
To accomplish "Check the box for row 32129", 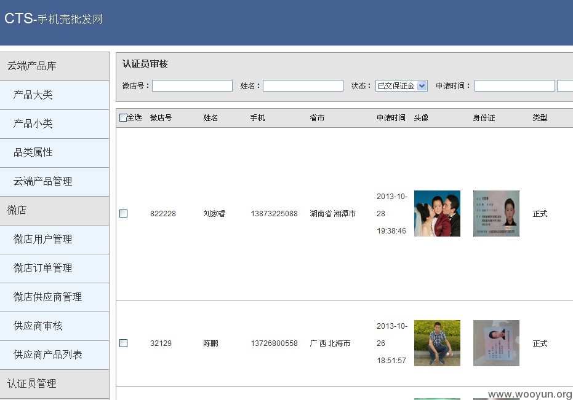I will click(124, 343).
